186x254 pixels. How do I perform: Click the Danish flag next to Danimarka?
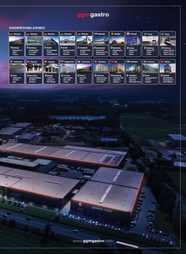point(12,62)
